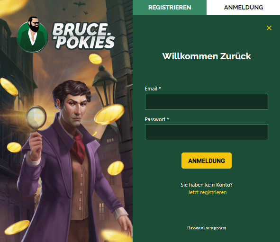Click the gold coin below the Pokies wordmark
280x242 pixels.
click(x=95, y=59)
